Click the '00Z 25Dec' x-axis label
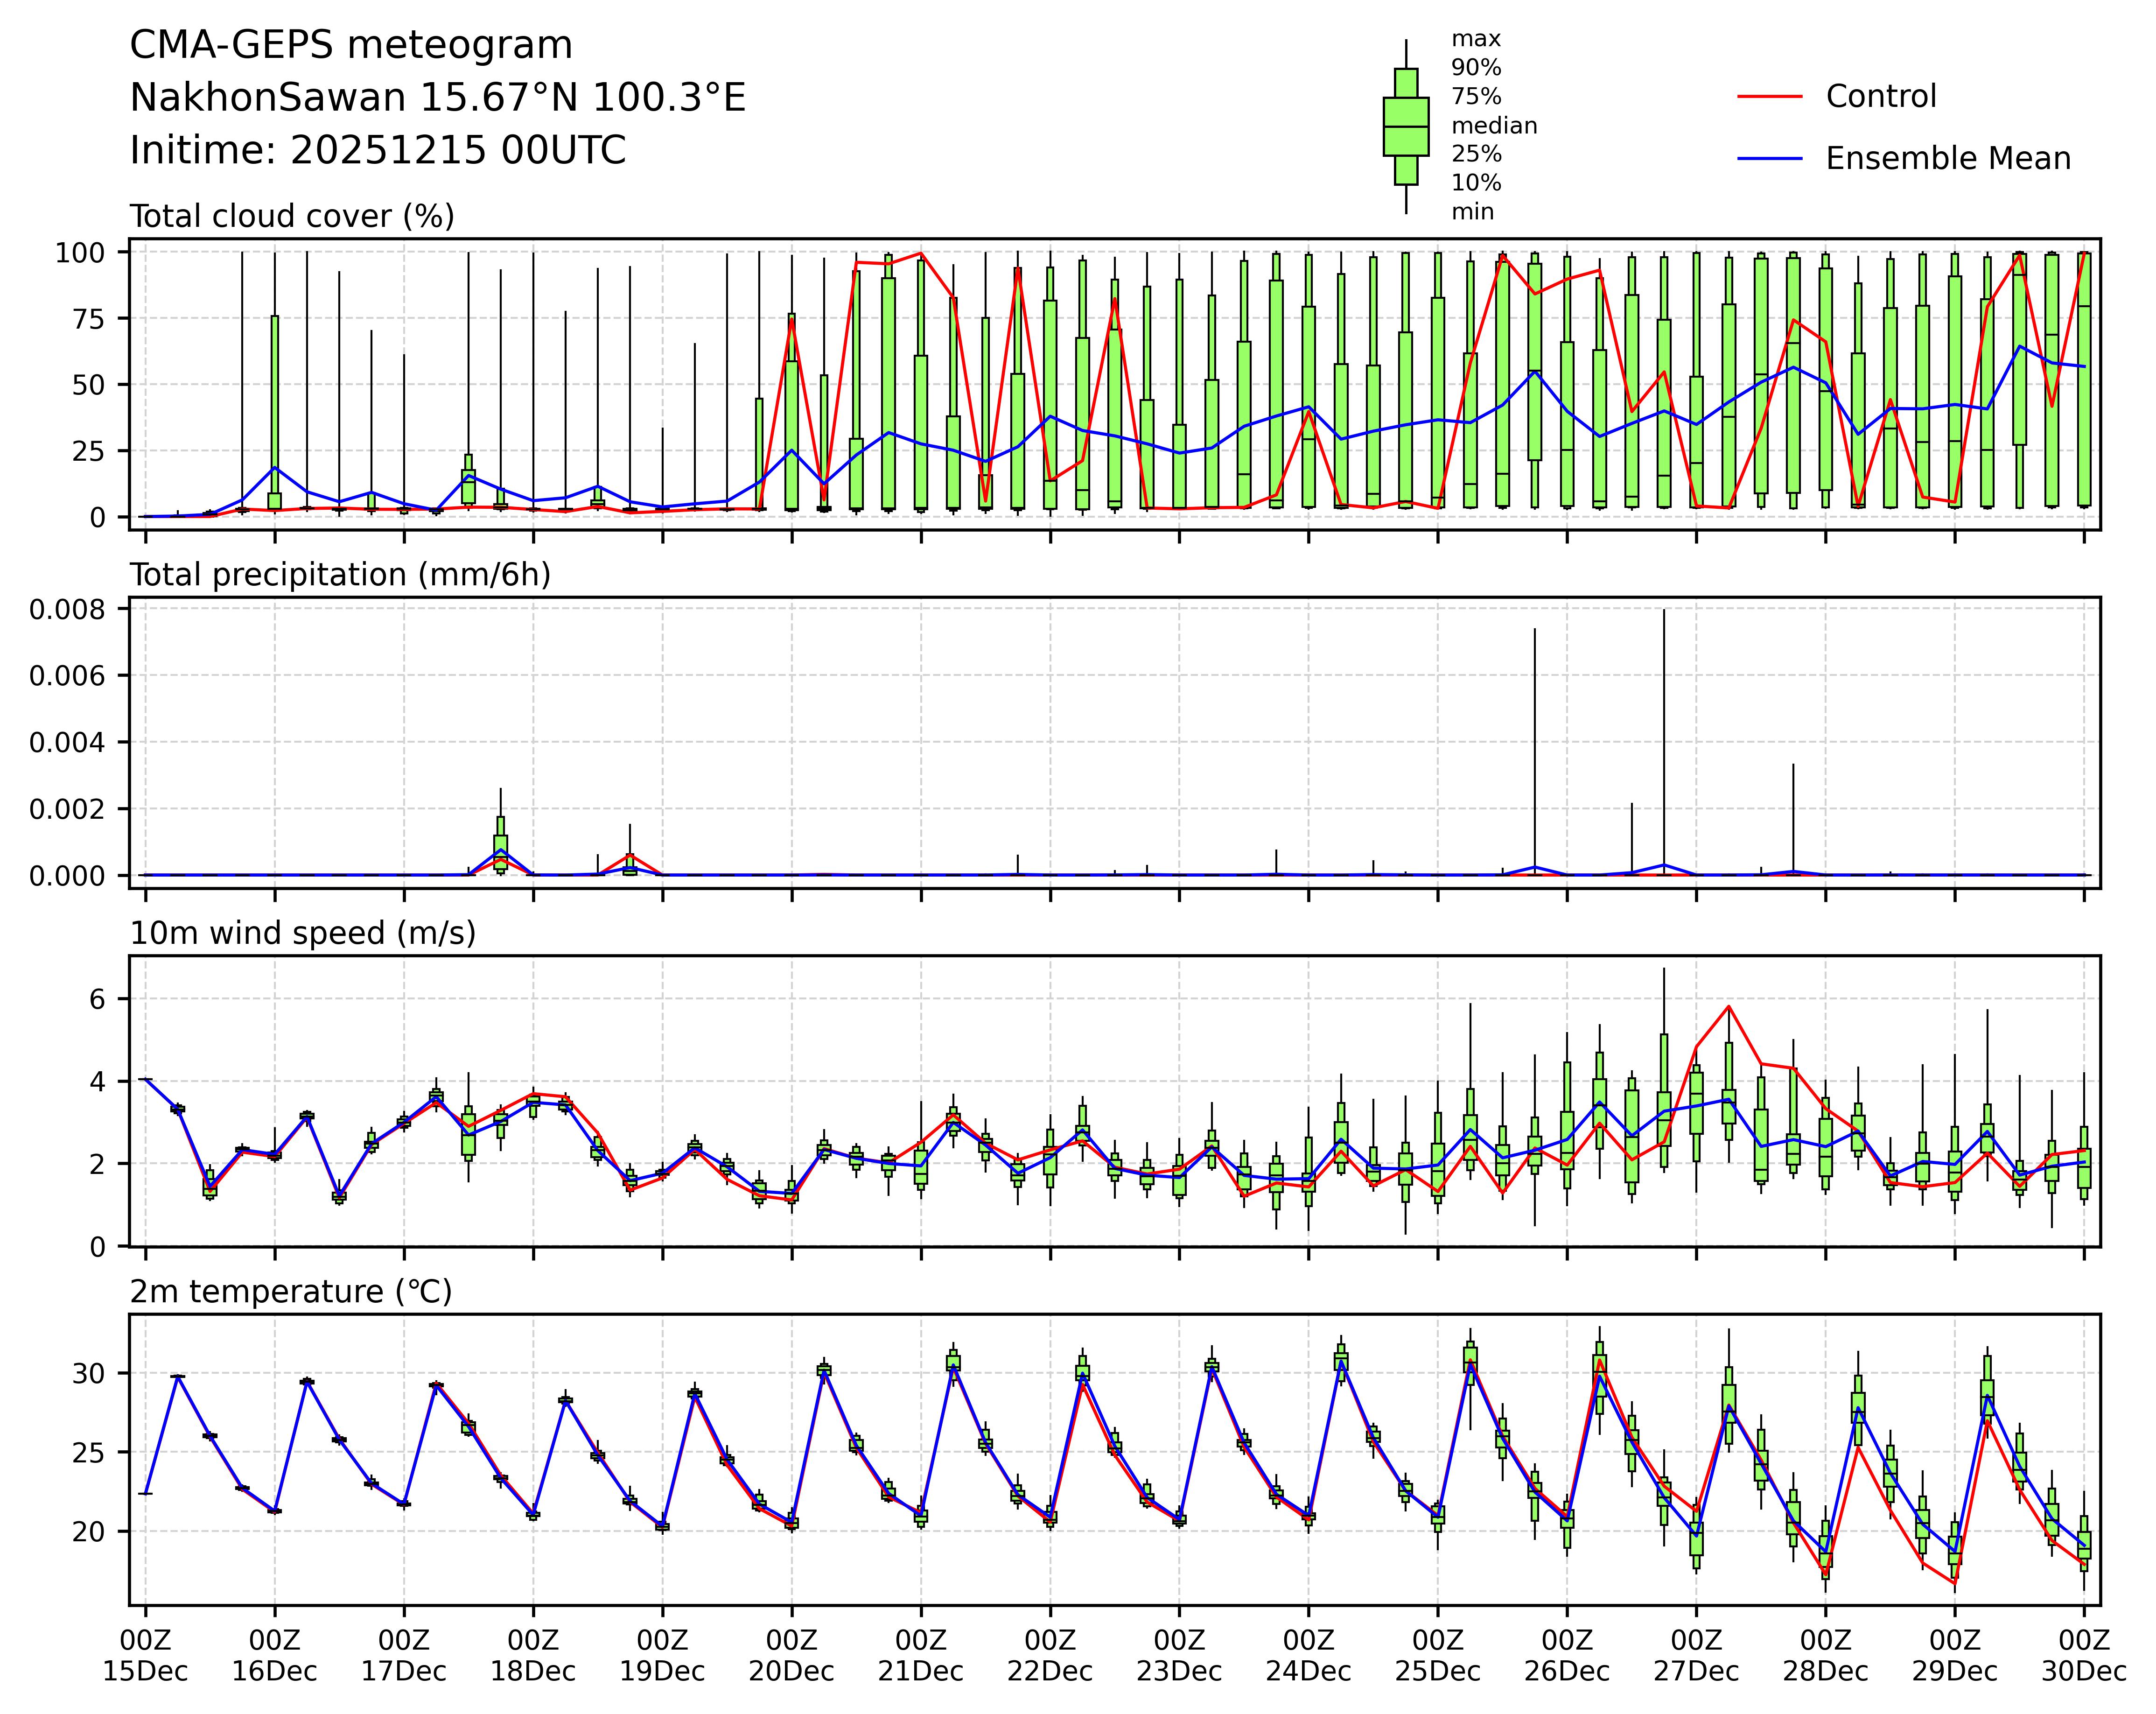The image size is (2156, 1714). [x=1437, y=1655]
